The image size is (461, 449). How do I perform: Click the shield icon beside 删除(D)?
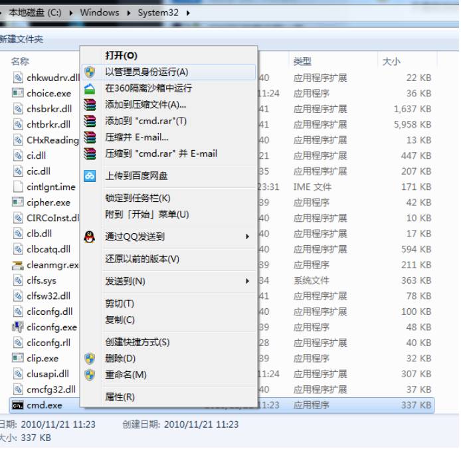coord(90,359)
